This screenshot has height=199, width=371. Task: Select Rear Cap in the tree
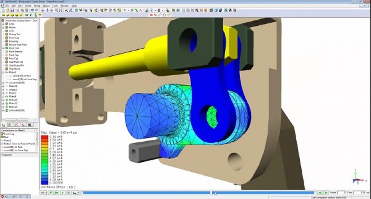tap(14, 59)
